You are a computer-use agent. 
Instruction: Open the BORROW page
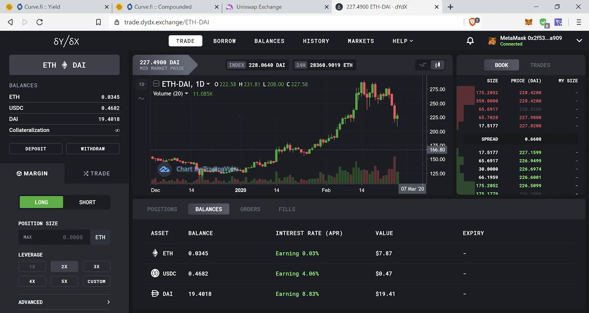tap(225, 41)
